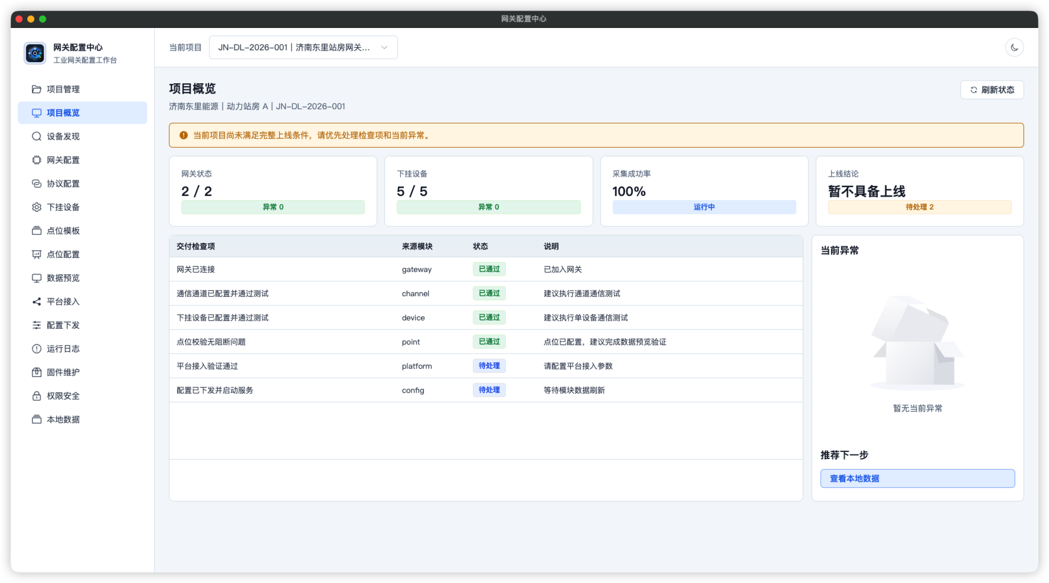Click the sliders icon beside 配置下发
Screen dimensions: 1049x583
point(37,325)
